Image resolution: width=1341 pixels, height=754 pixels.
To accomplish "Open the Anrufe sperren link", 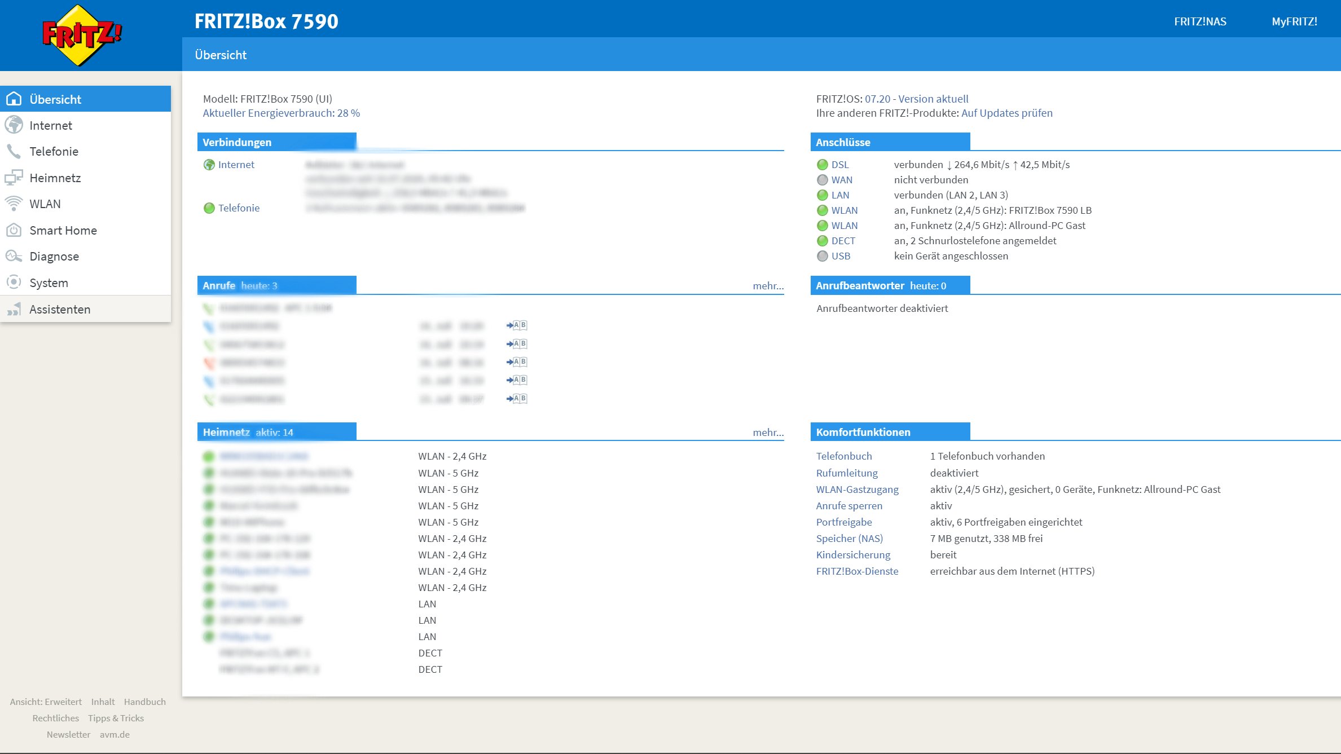I will click(849, 506).
